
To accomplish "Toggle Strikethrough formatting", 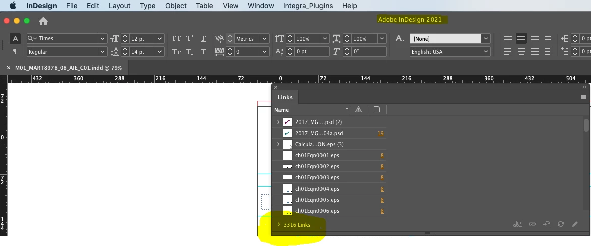I will tap(203, 51).
